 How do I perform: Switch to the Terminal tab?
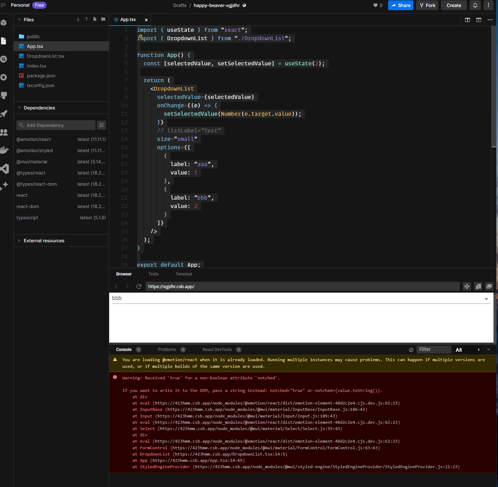click(183, 274)
